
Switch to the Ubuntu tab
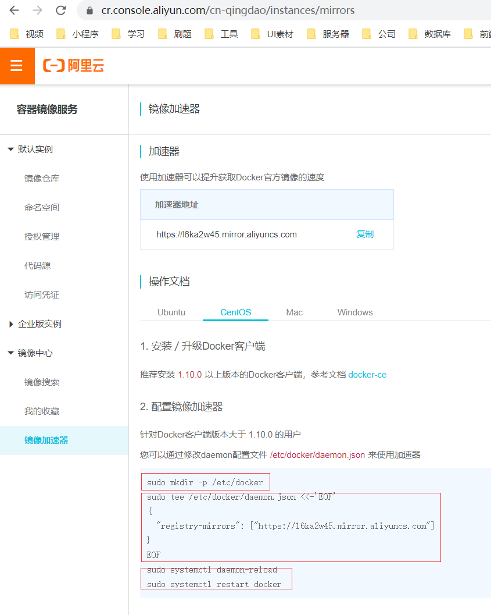171,312
